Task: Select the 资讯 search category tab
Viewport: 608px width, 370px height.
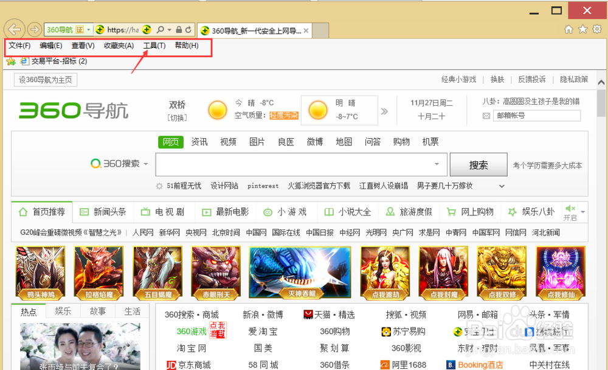Action: (199, 142)
